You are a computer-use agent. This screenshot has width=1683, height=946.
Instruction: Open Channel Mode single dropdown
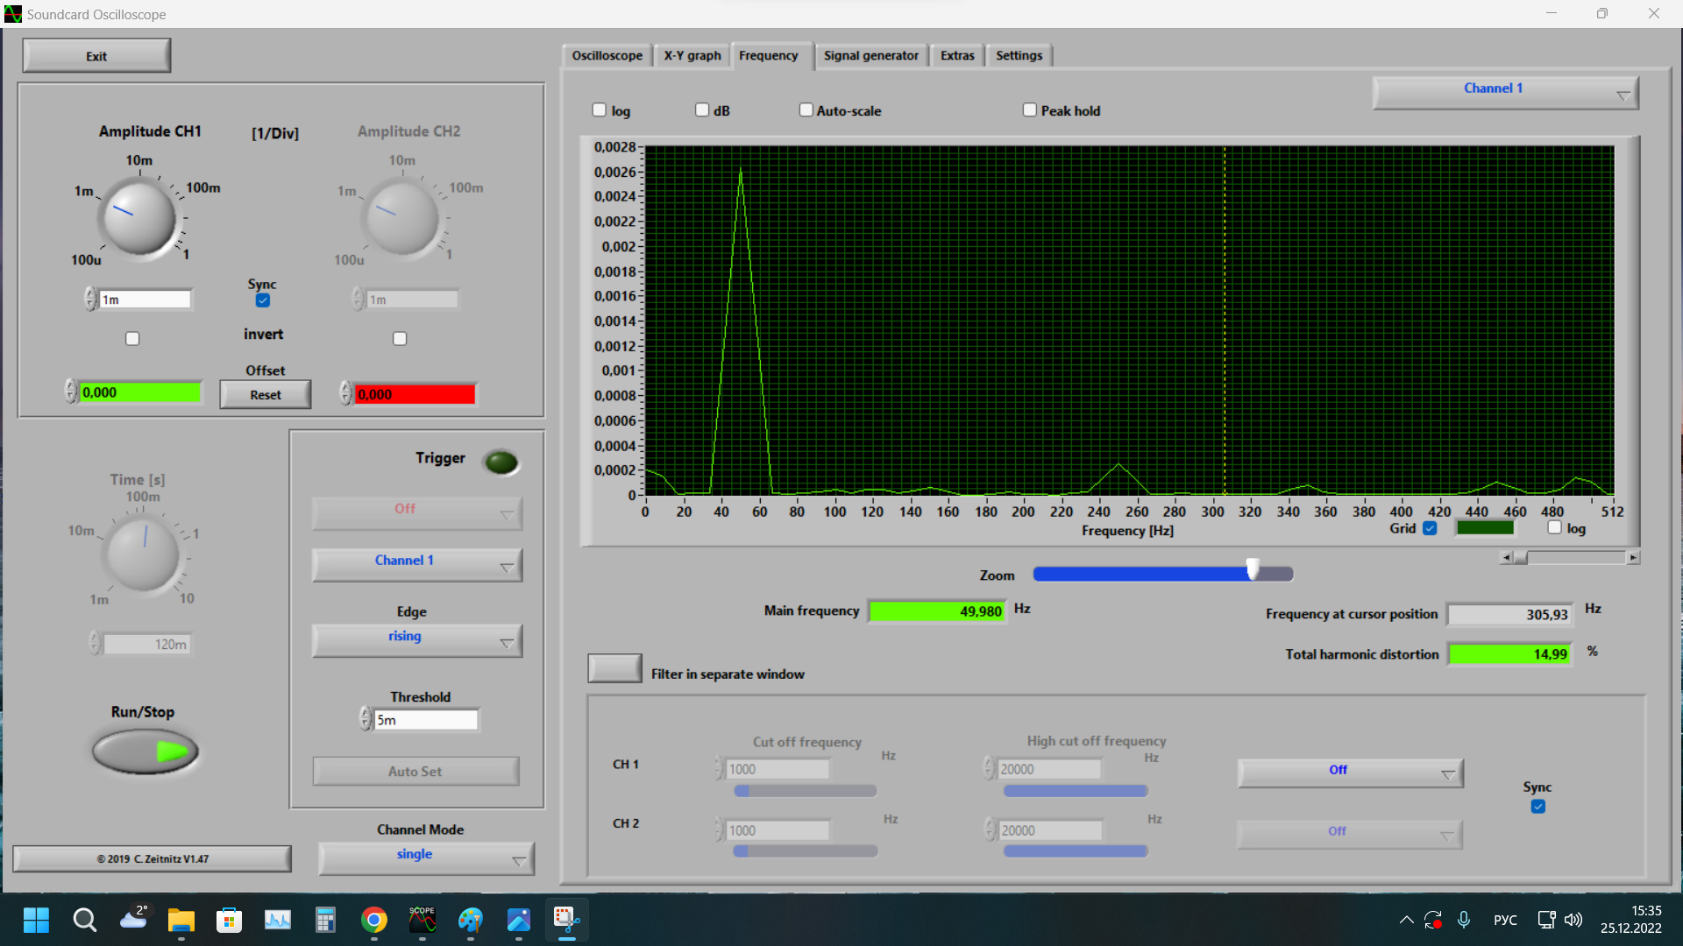pyautogui.click(x=426, y=858)
